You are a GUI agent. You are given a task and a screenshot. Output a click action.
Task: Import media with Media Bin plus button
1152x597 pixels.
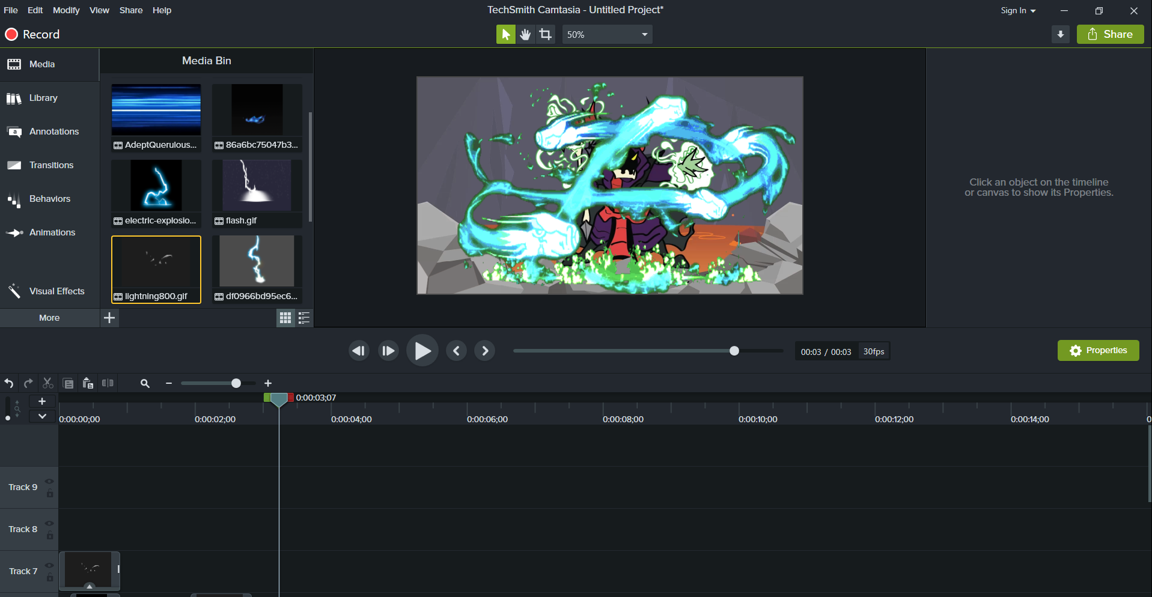tap(109, 318)
